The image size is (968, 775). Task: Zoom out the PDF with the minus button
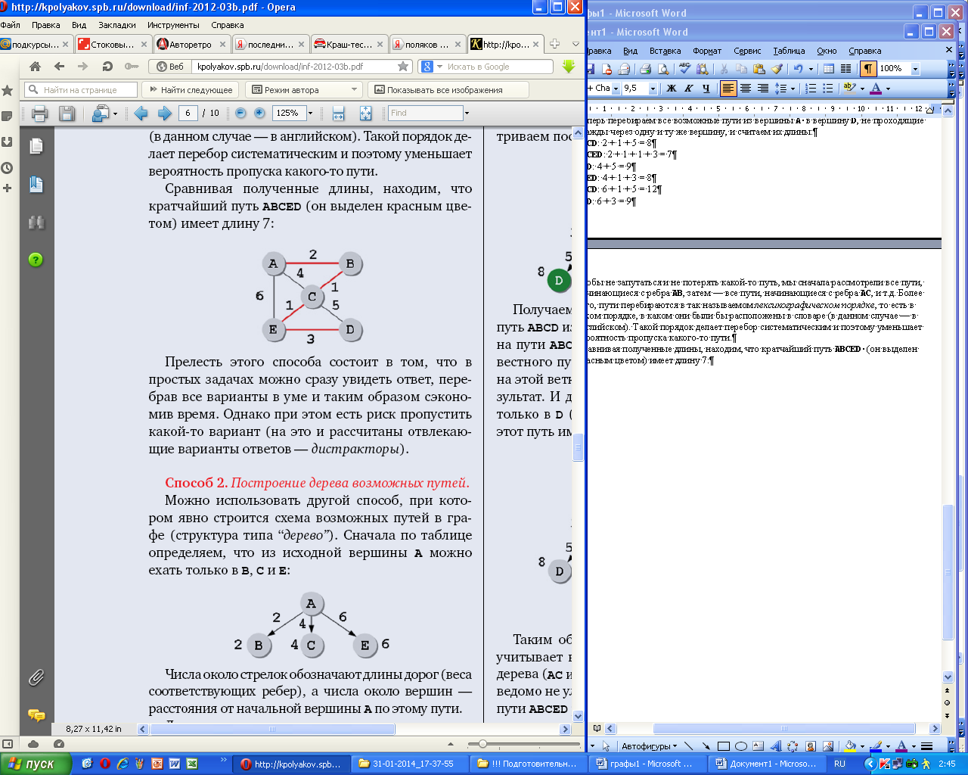pyautogui.click(x=240, y=113)
